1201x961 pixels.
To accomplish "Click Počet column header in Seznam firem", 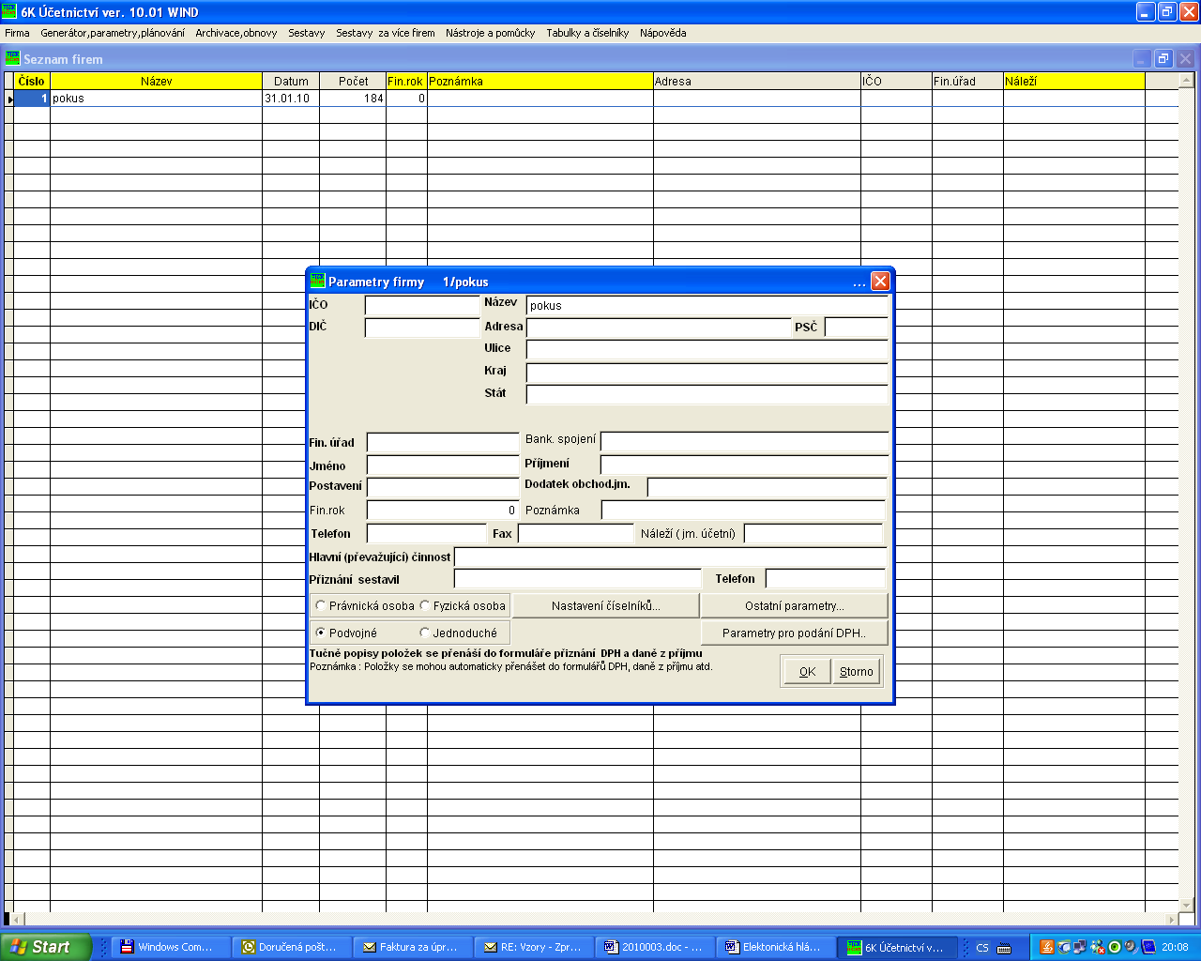I will (353, 82).
